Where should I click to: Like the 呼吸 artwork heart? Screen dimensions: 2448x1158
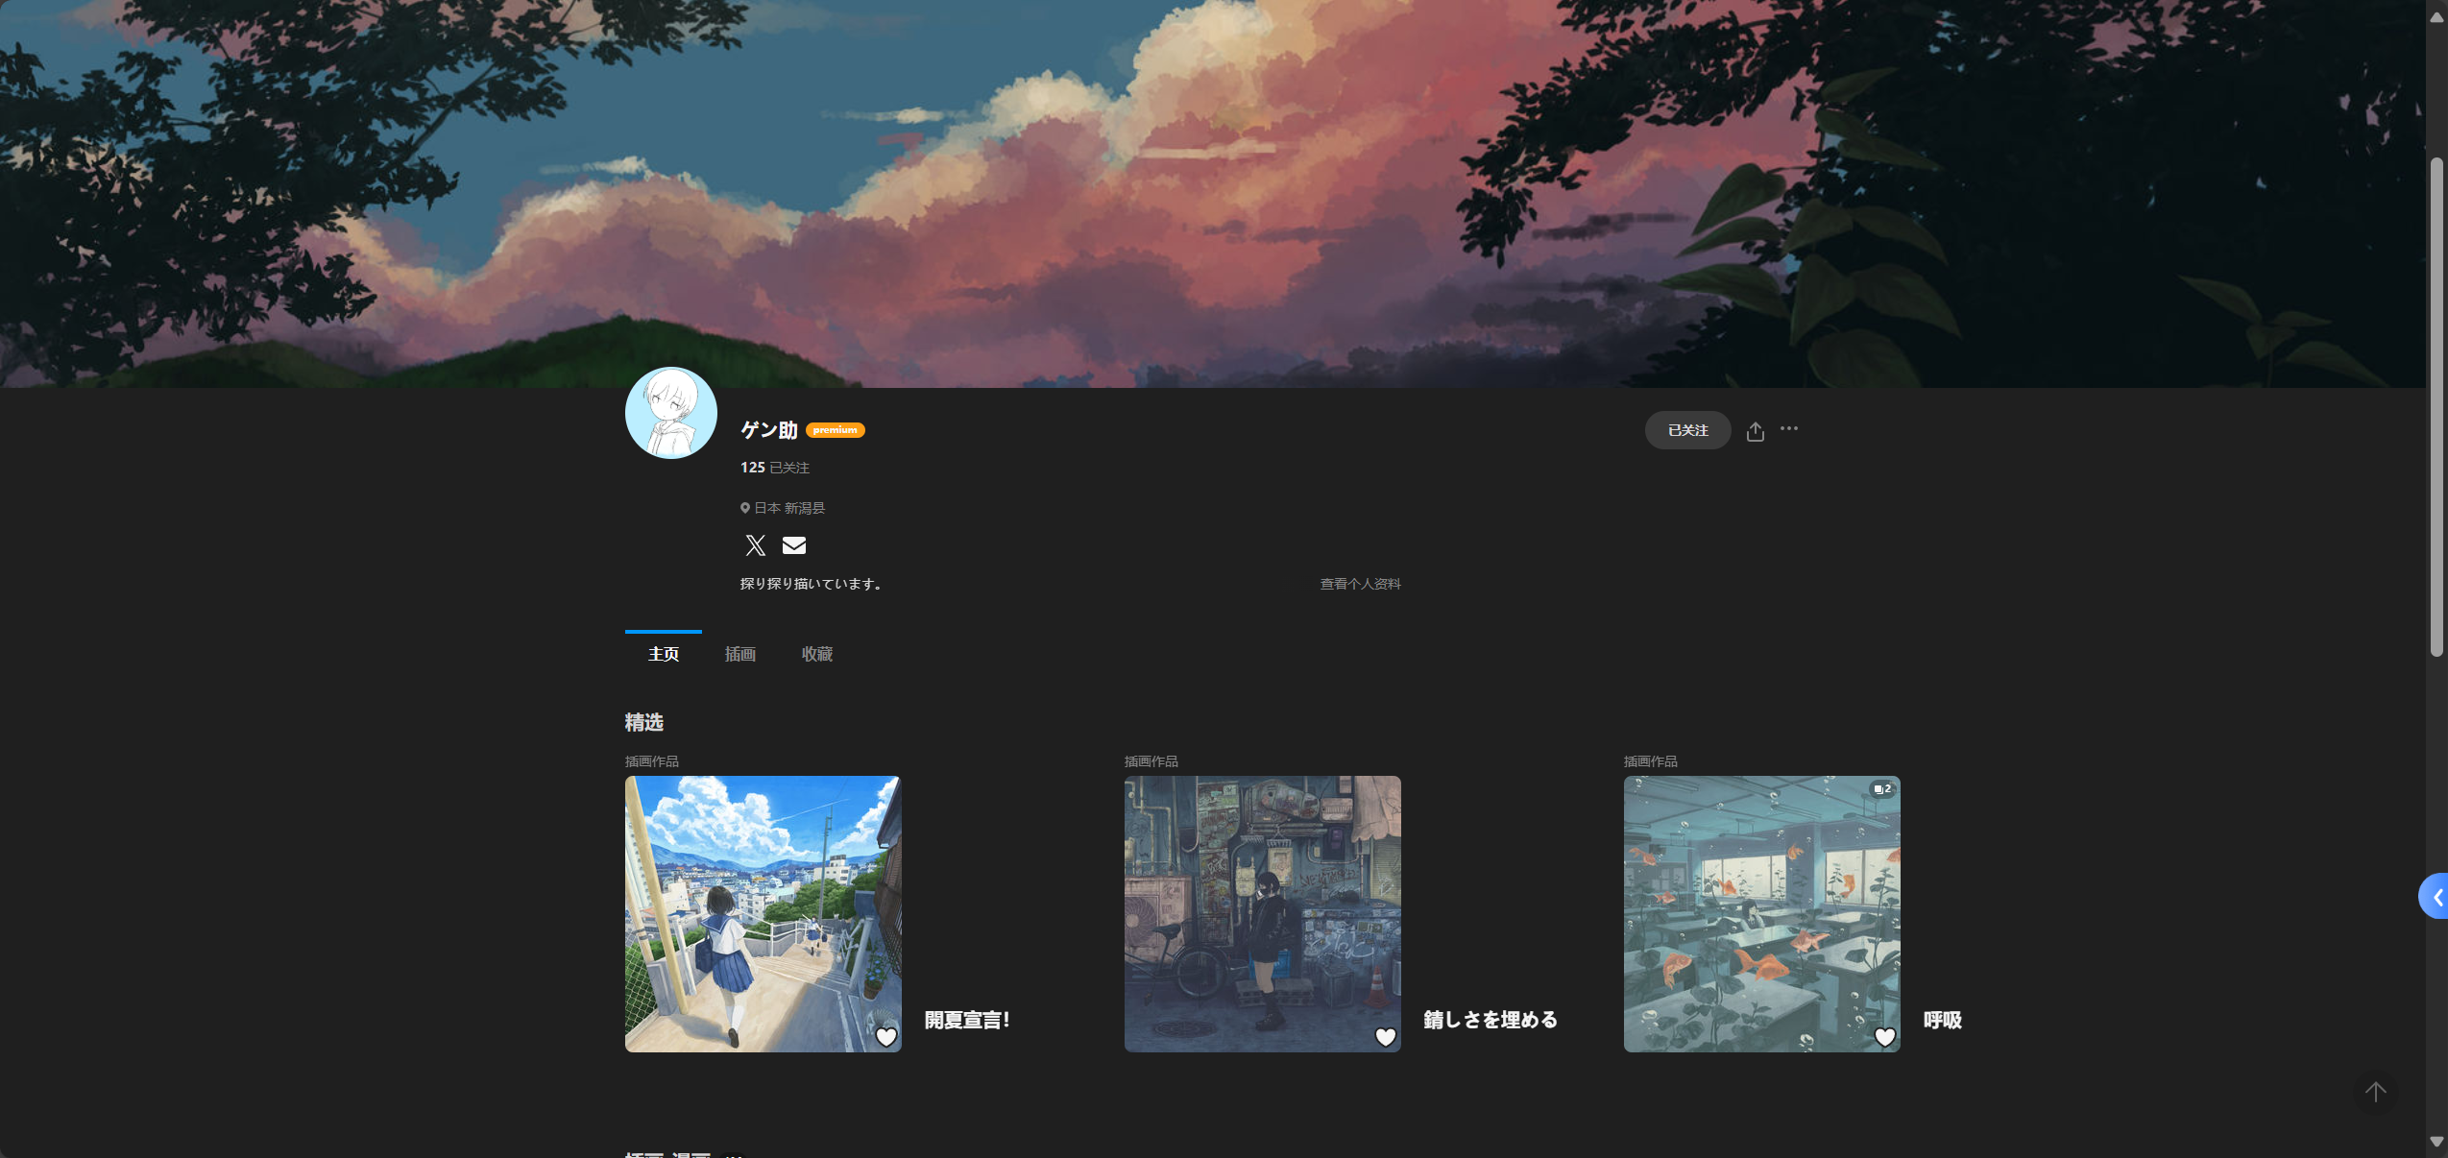(x=1885, y=1037)
